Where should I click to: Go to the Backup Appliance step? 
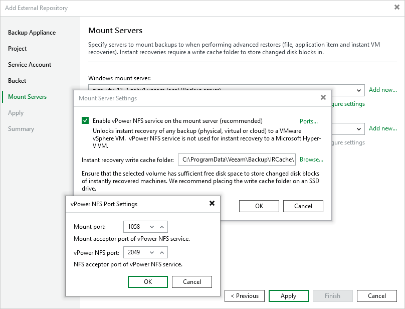pos(32,33)
